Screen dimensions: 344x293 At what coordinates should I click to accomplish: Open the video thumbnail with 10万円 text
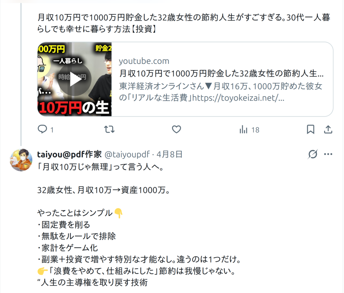pyautogui.click(x=75, y=79)
